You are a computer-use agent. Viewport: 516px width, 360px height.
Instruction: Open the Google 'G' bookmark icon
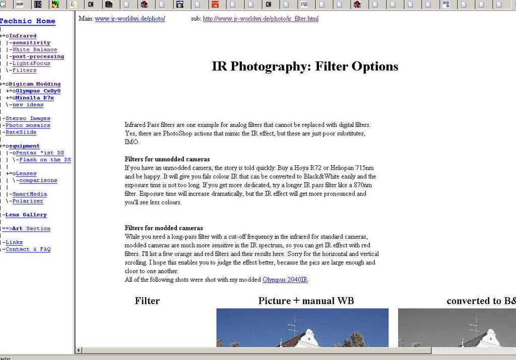[3, 4]
